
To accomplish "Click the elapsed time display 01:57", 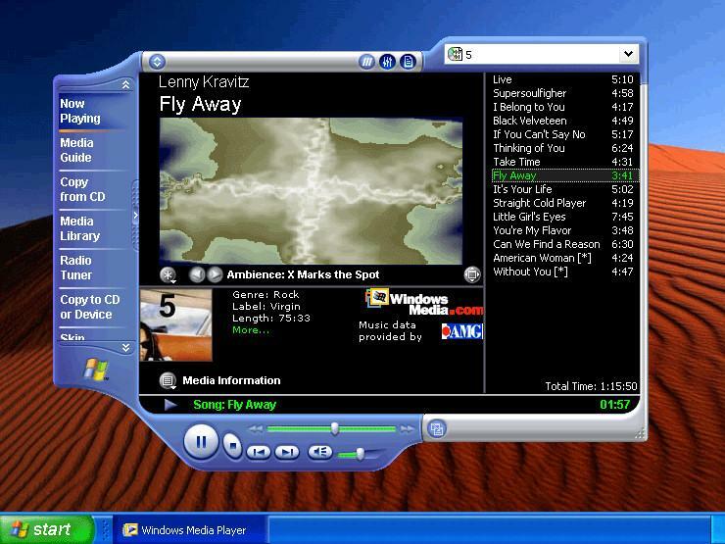I will coord(615,405).
